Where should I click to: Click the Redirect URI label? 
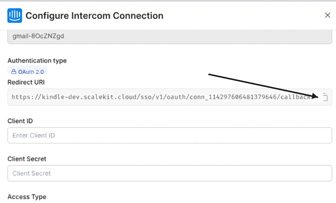point(26,82)
